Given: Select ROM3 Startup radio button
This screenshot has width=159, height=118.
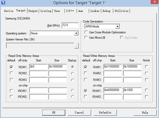Looking at the screenshot, I should coord(72,80).
